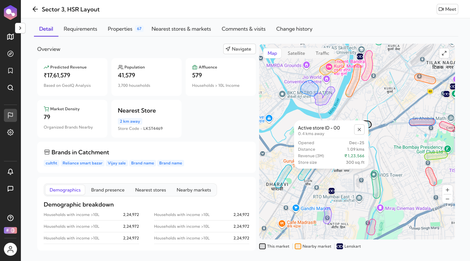Screen dimensions: 470x261
Task: Click the Predicted Revenue value ₹17,61,579
Action: coord(57,75)
